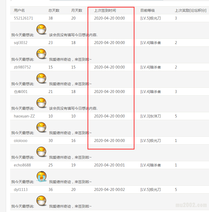Click the crying emoji below user echo8688
The height and width of the screenshot is (212, 209).
point(42,177)
